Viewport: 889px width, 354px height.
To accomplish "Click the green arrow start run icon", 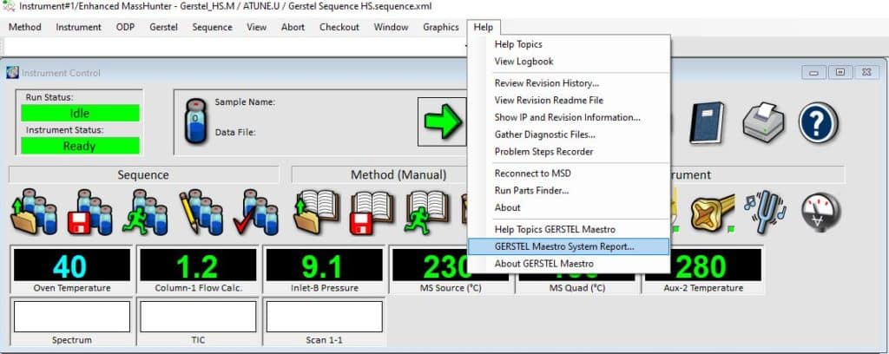I will (443, 121).
